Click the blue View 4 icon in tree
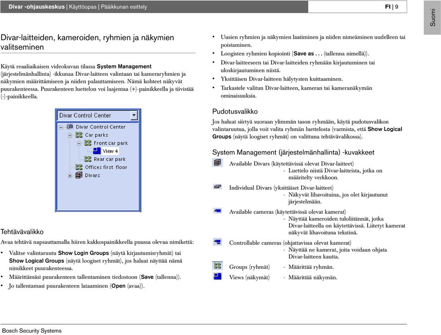Viewport: 441px width, 335px height. pos(97,151)
